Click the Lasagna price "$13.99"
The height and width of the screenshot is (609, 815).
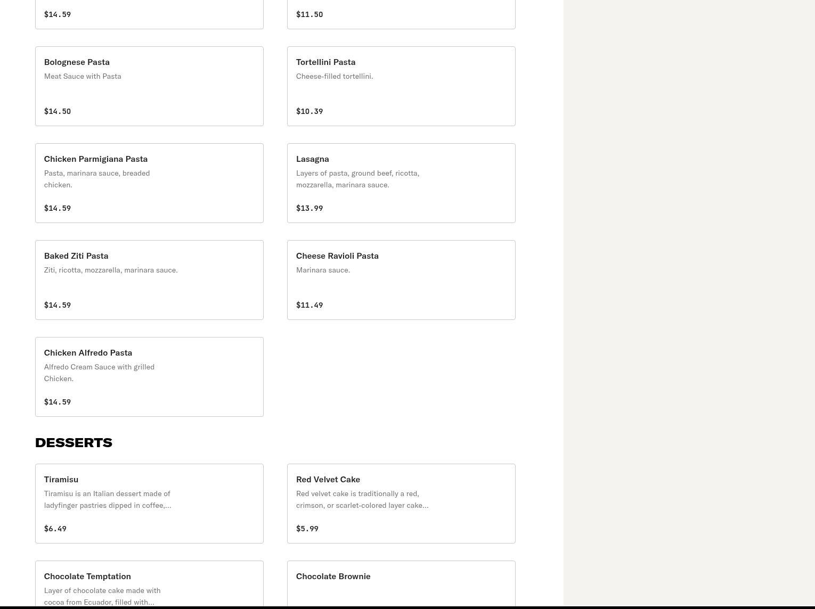(309, 208)
